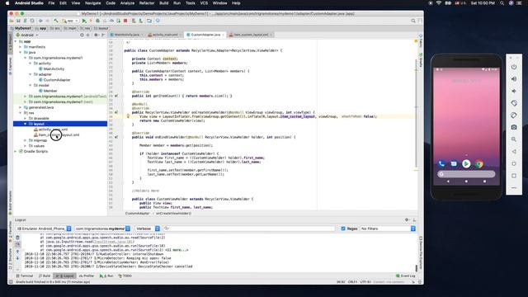The width and height of the screenshot is (528, 297).
Task: Click the res breadcrumb in navigation bar
Action: (85, 28)
